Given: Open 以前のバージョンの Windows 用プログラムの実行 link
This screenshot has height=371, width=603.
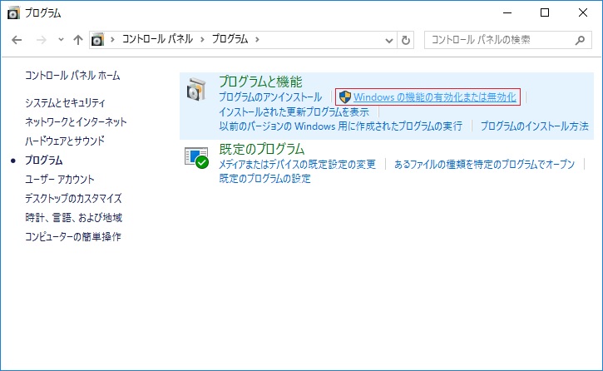Looking at the screenshot, I should tap(340, 126).
